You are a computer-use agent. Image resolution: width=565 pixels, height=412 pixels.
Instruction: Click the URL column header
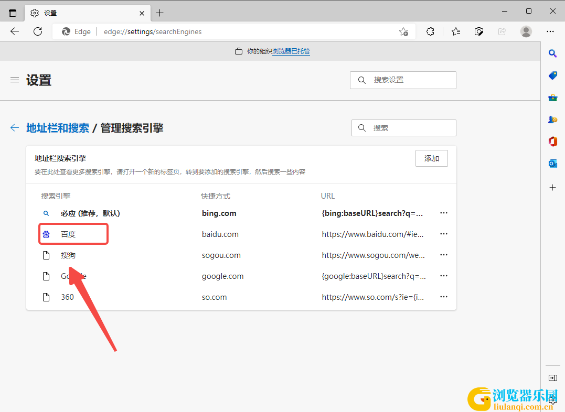[x=328, y=196]
